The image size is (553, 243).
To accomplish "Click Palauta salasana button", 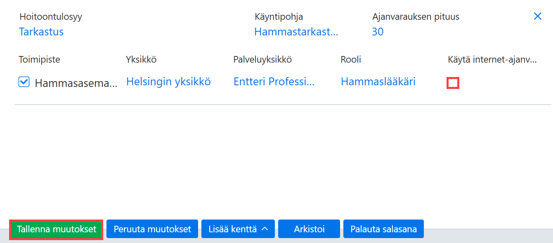I will [383, 229].
